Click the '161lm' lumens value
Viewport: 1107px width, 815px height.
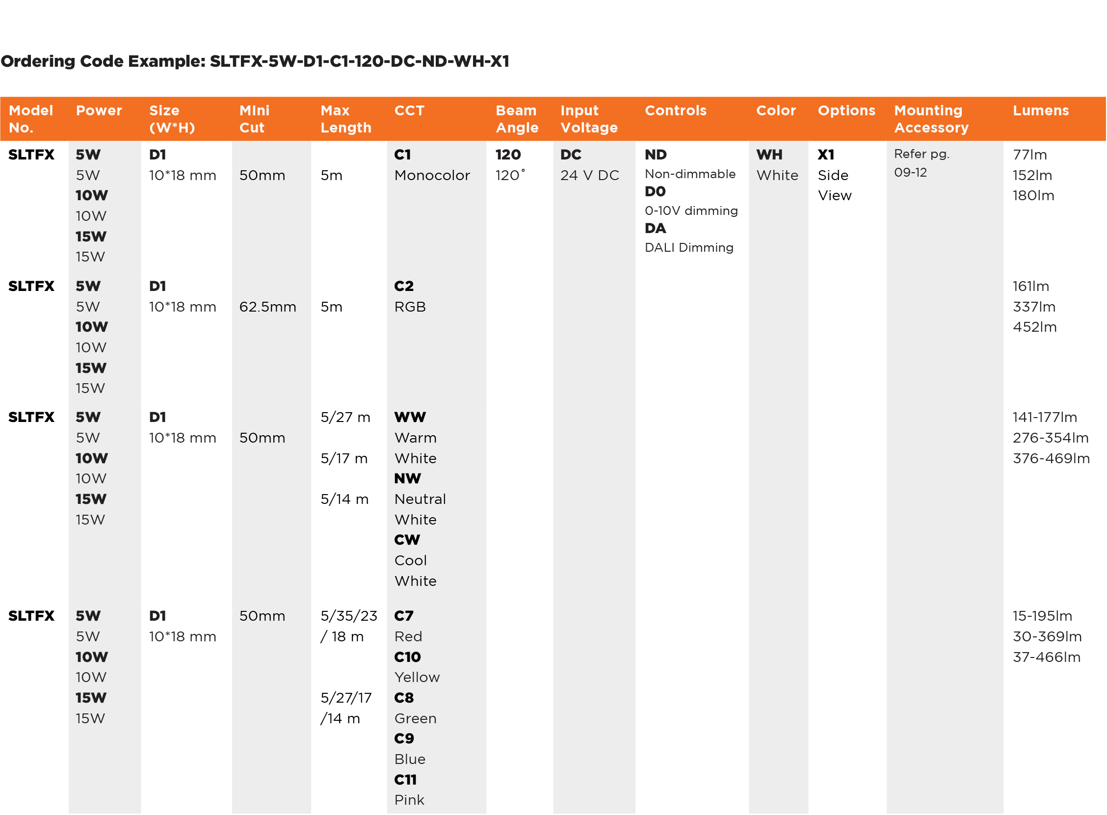pos(1030,287)
